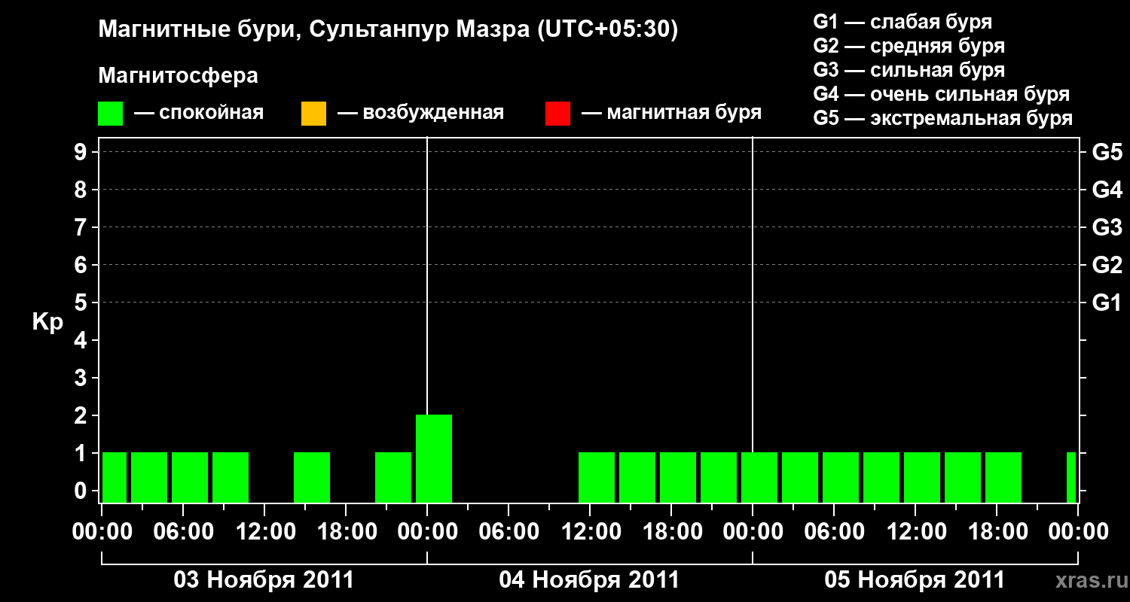The image size is (1130, 602).
Task: Click the 'G5' label on right axis
Action: [x=1107, y=153]
